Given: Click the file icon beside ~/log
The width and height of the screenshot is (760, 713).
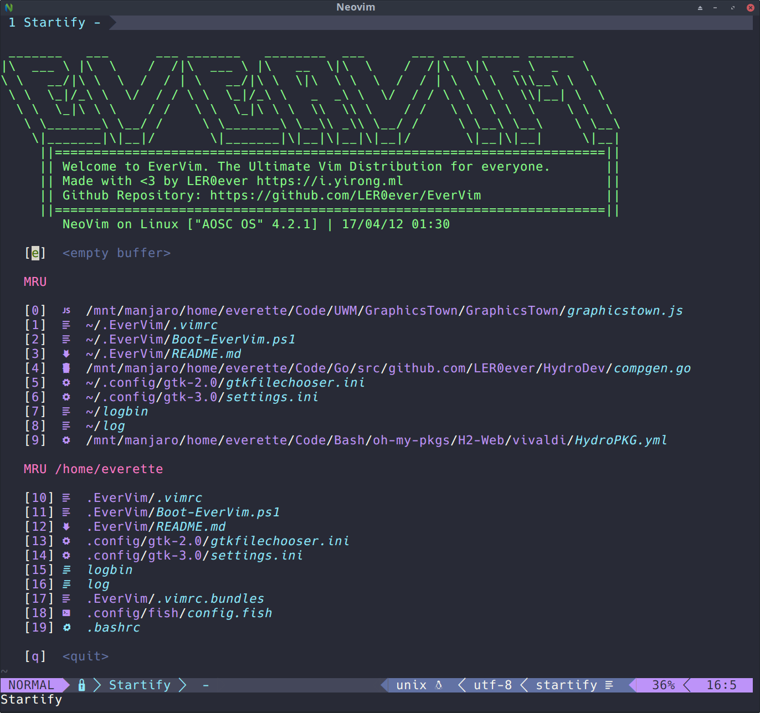Looking at the screenshot, I should [x=66, y=426].
